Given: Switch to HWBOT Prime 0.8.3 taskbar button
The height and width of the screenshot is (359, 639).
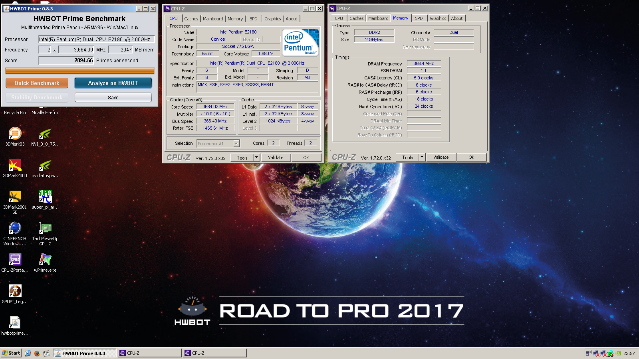Looking at the screenshot, I should pyautogui.click(x=84, y=353).
